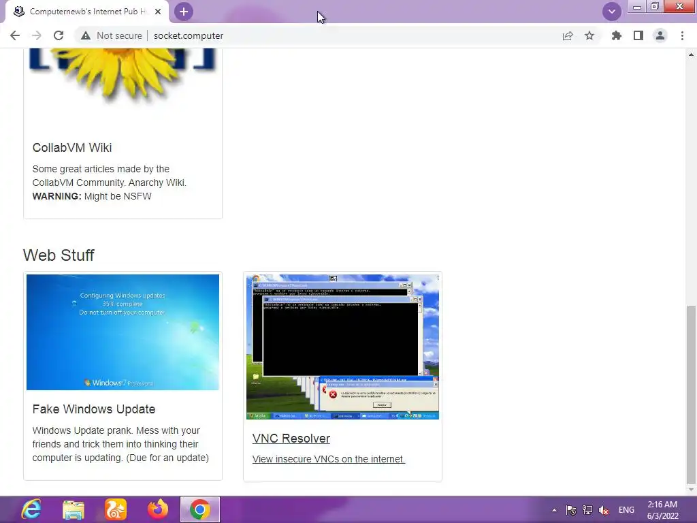Open the Action Center flag icon
The image size is (697, 523).
(x=571, y=510)
